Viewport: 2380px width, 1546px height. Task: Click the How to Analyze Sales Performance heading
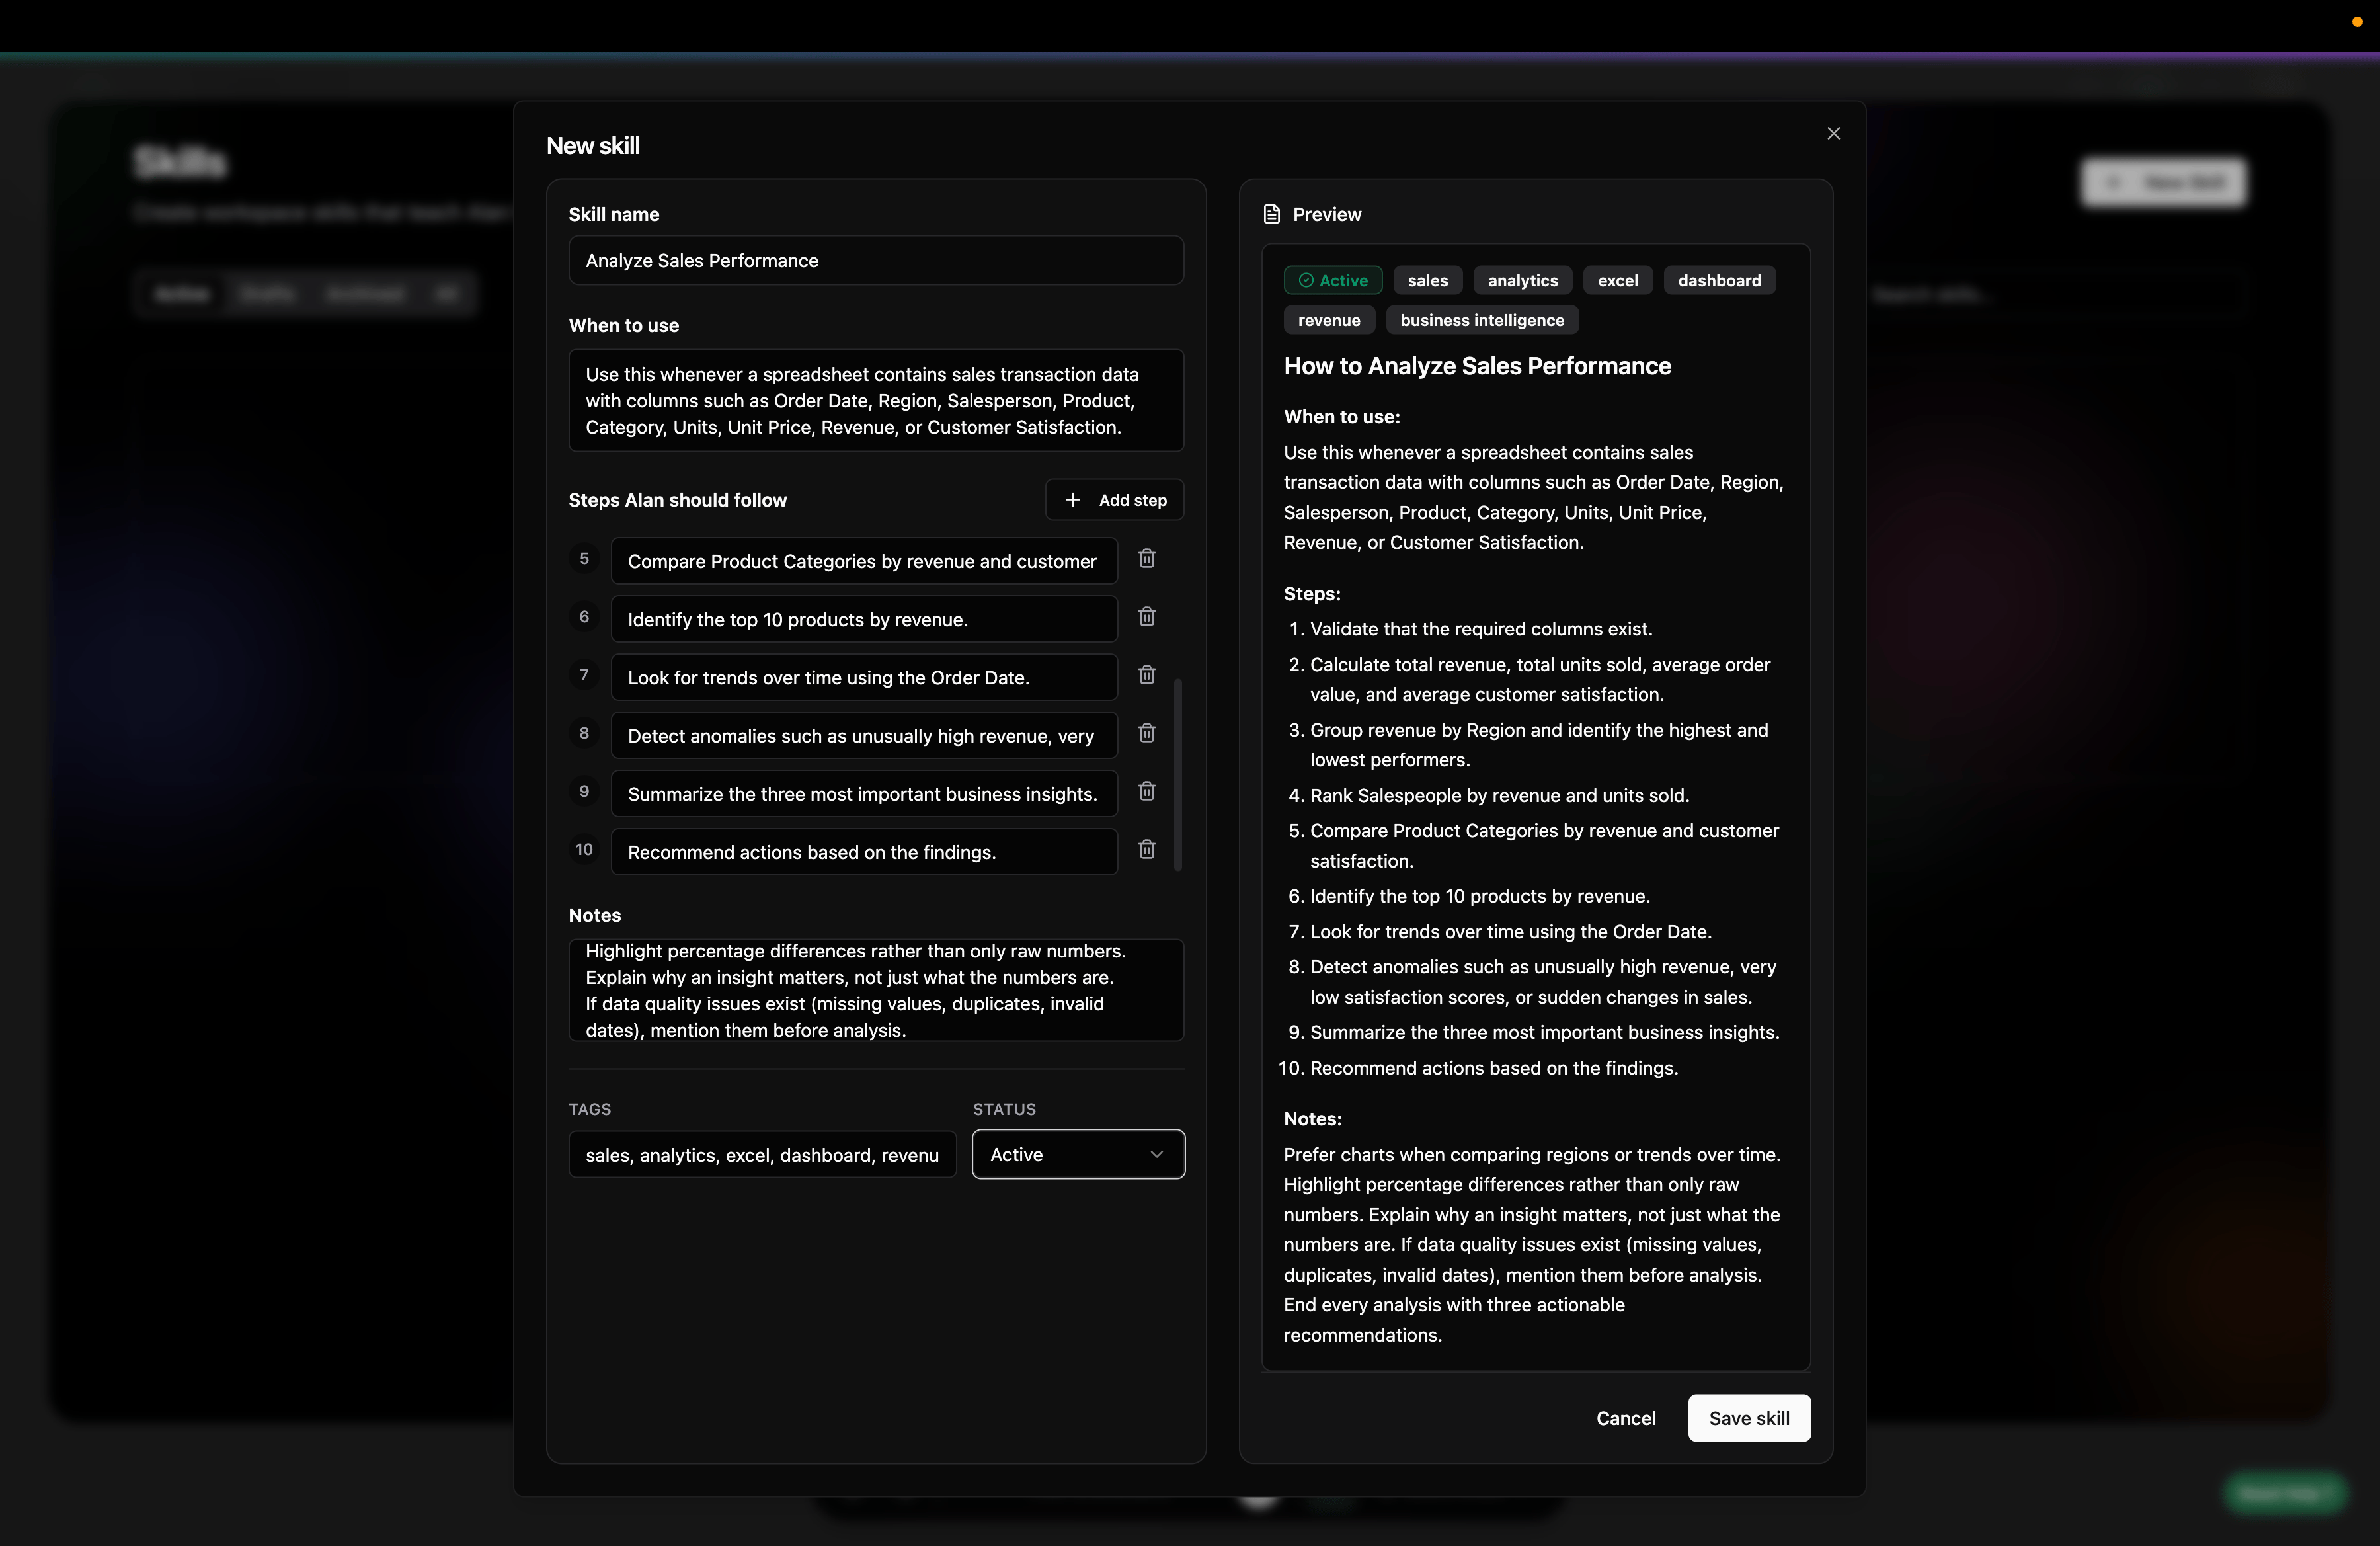1477,366
